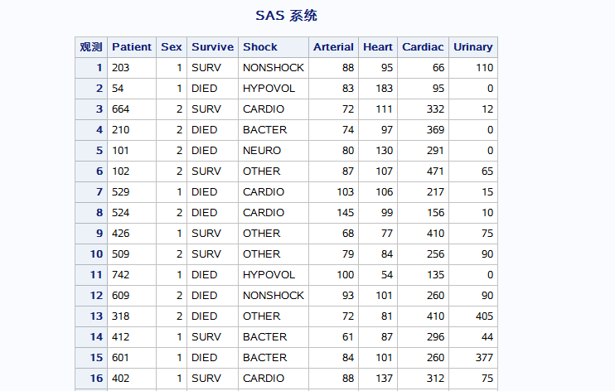Select the Urinary column header

(473, 47)
